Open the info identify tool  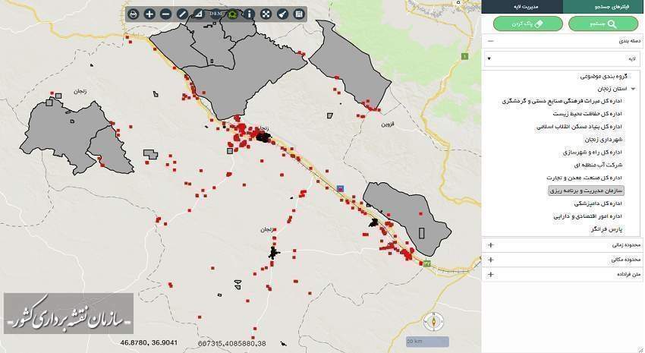coord(249,14)
